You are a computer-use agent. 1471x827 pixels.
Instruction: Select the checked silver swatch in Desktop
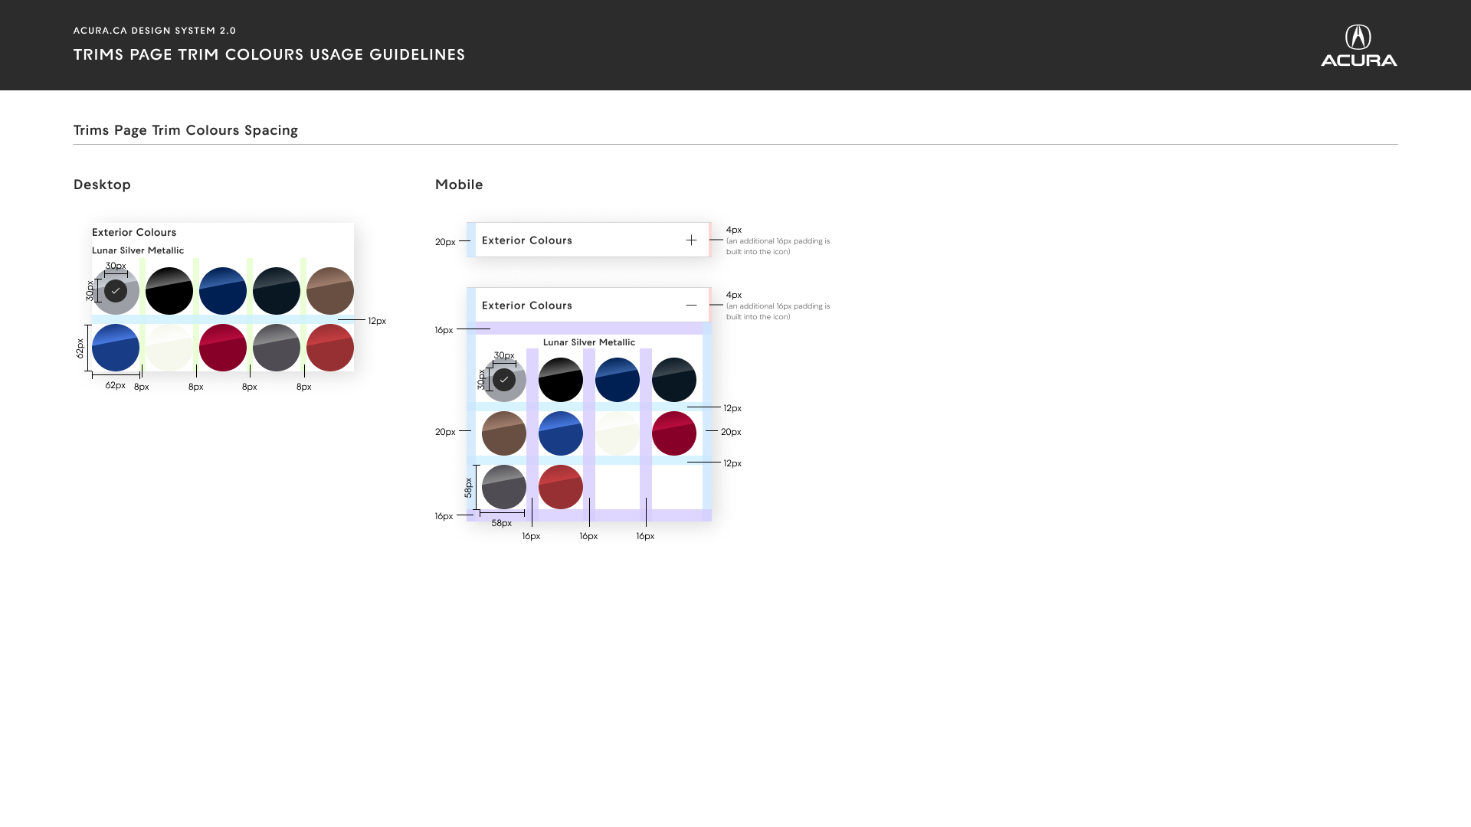tap(116, 291)
